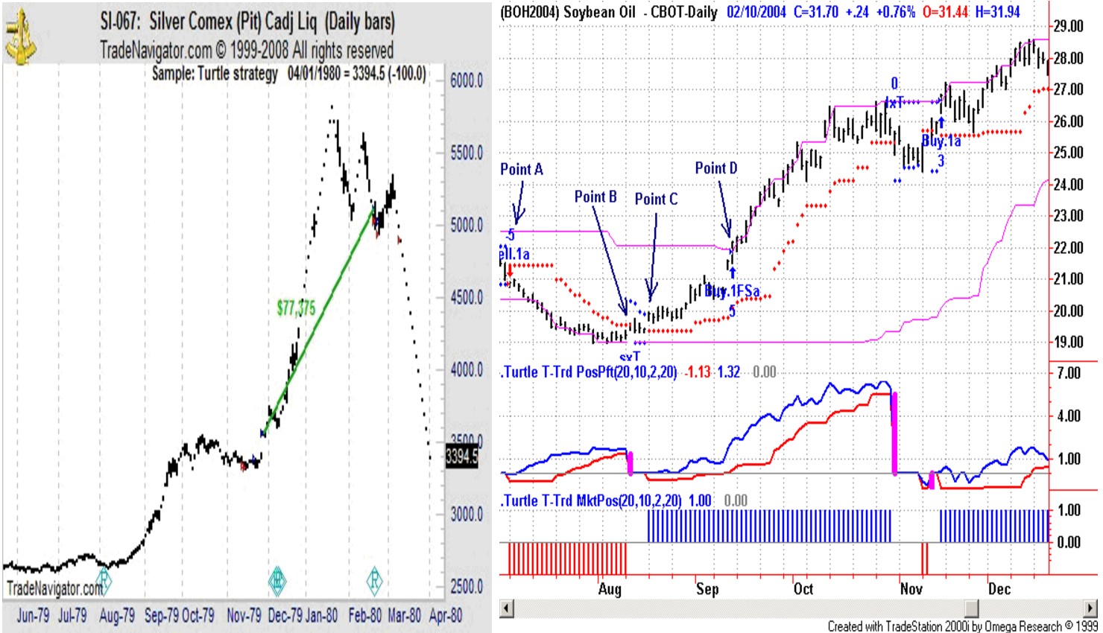Click the TradeNavigator gold logo icon
Image resolution: width=1103 pixels, height=633 pixels.
click(x=22, y=36)
